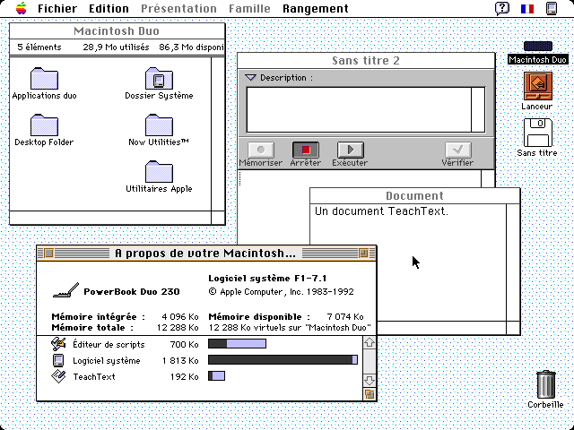Click the Macintosh Duo window vertical scrollbar

coord(218,133)
